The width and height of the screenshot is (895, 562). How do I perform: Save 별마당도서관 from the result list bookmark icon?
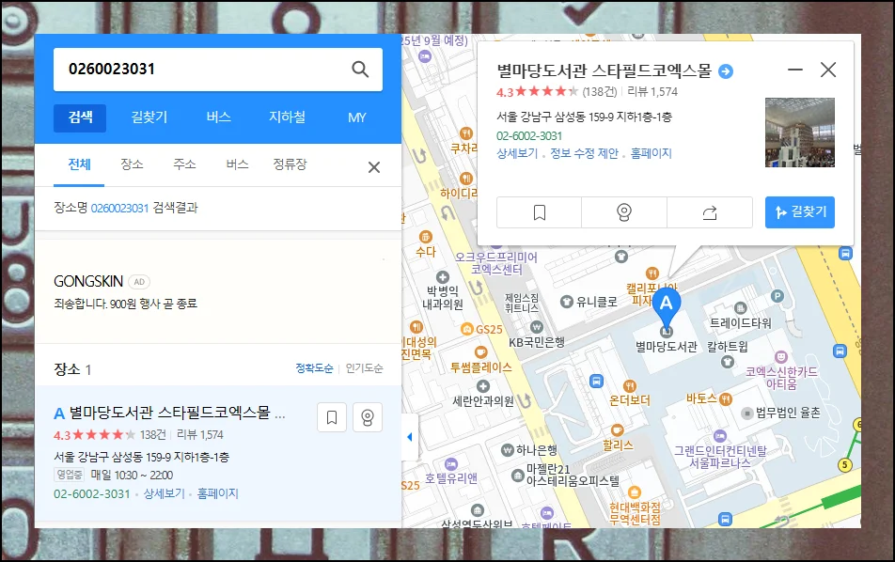click(x=331, y=418)
